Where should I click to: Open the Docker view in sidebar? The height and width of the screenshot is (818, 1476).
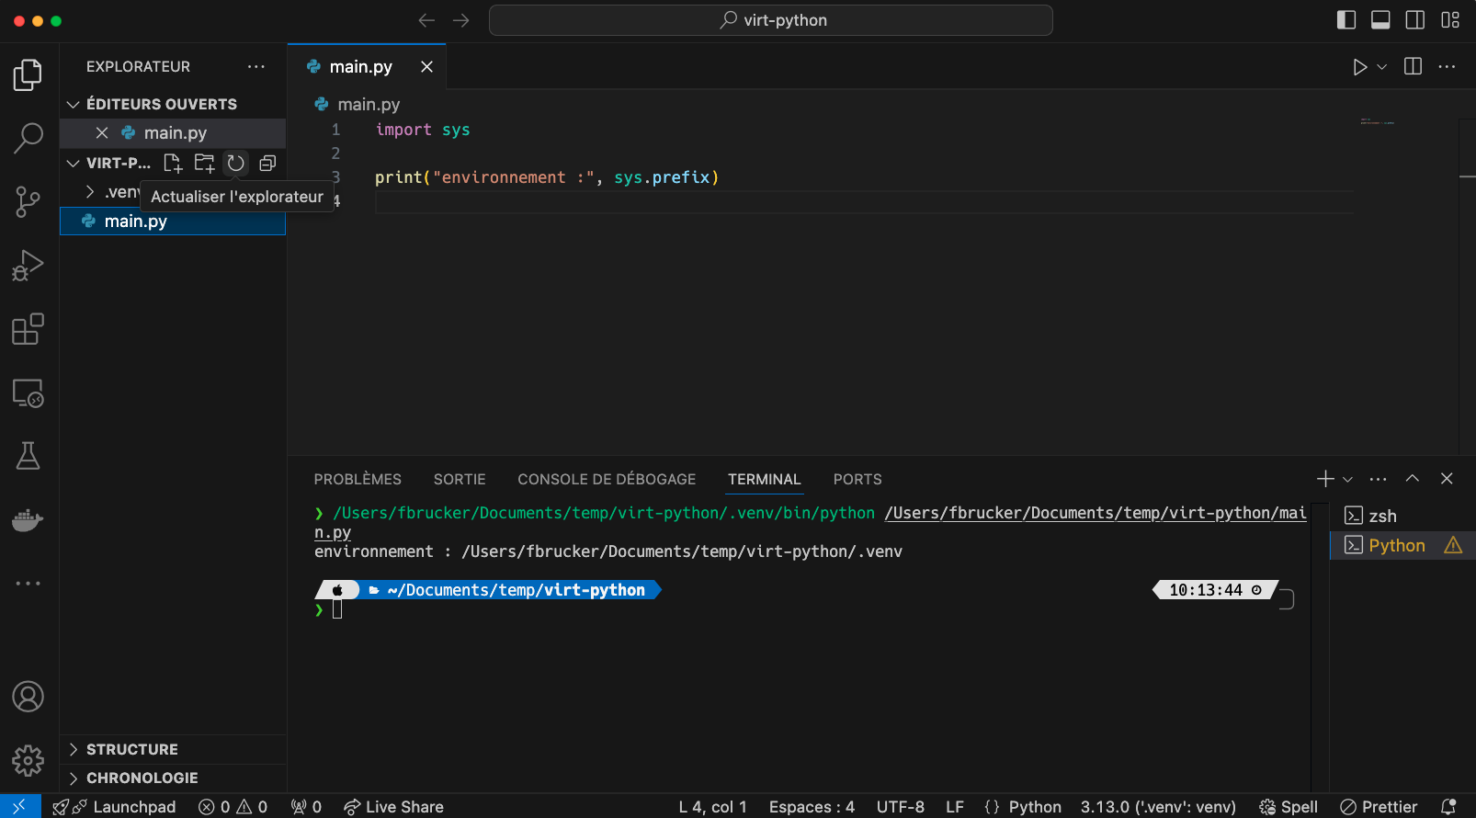pyautogui.click(x=28, y=520)
